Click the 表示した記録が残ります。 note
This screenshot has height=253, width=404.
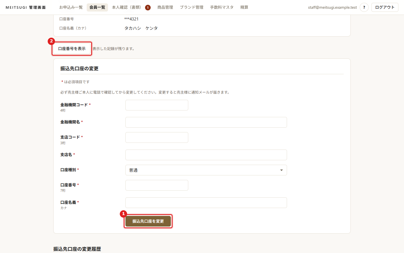click(114, 49)
